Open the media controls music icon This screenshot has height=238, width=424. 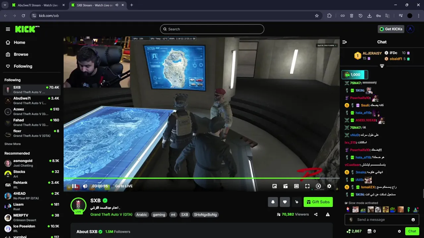pyautogui.click(x=401, y=16)
